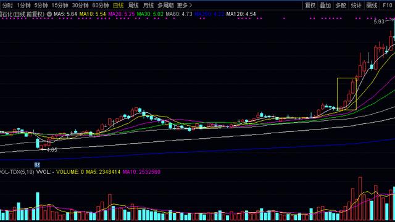Open the 多股 multi-stock button

(341, 6)
